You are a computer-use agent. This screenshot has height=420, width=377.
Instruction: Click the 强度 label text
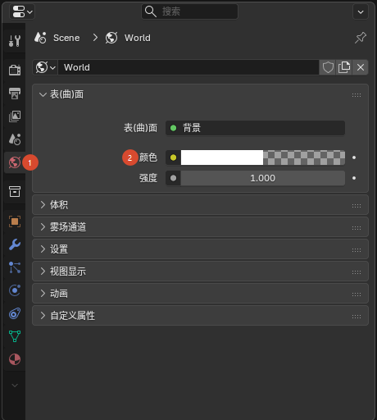[x=148, y=178]
